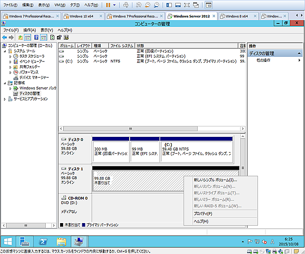Select プロパティ(P) in the context menu

[203, 213]
